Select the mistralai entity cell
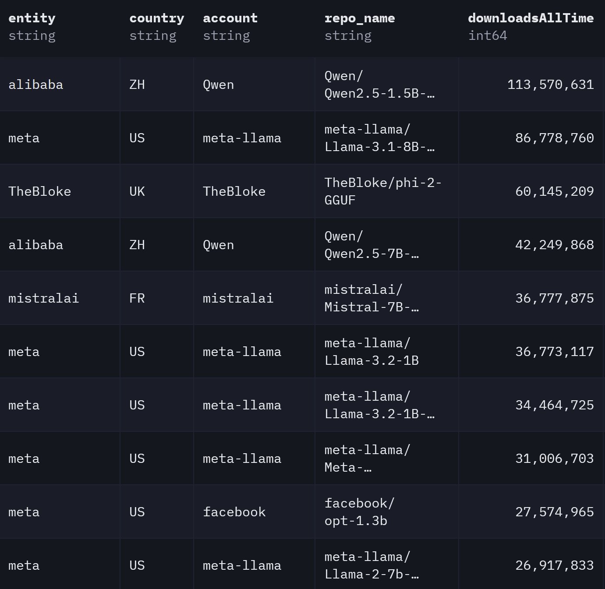The width and height of the screenshot is (605, 589). (43, 298)
